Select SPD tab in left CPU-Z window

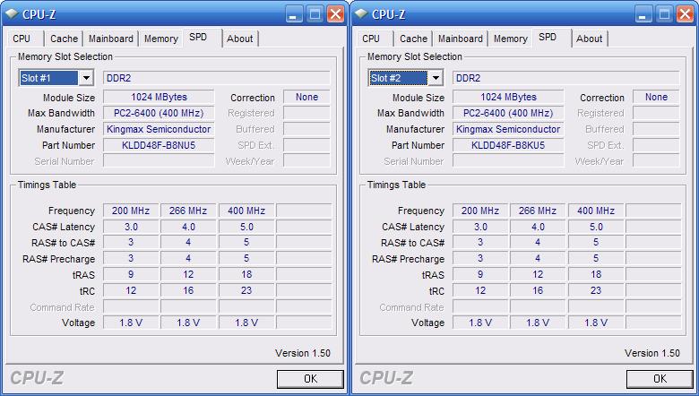198,37
